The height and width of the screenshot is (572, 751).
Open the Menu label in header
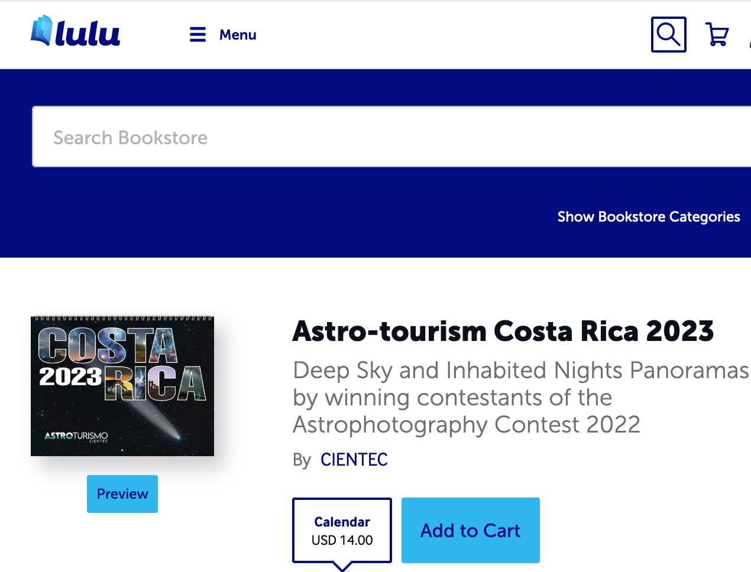[238, 35]
